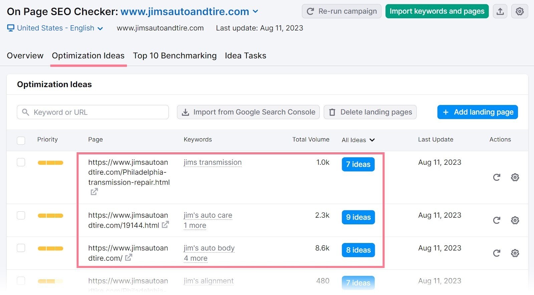Click the export upload icon in header

click(500, 11)
